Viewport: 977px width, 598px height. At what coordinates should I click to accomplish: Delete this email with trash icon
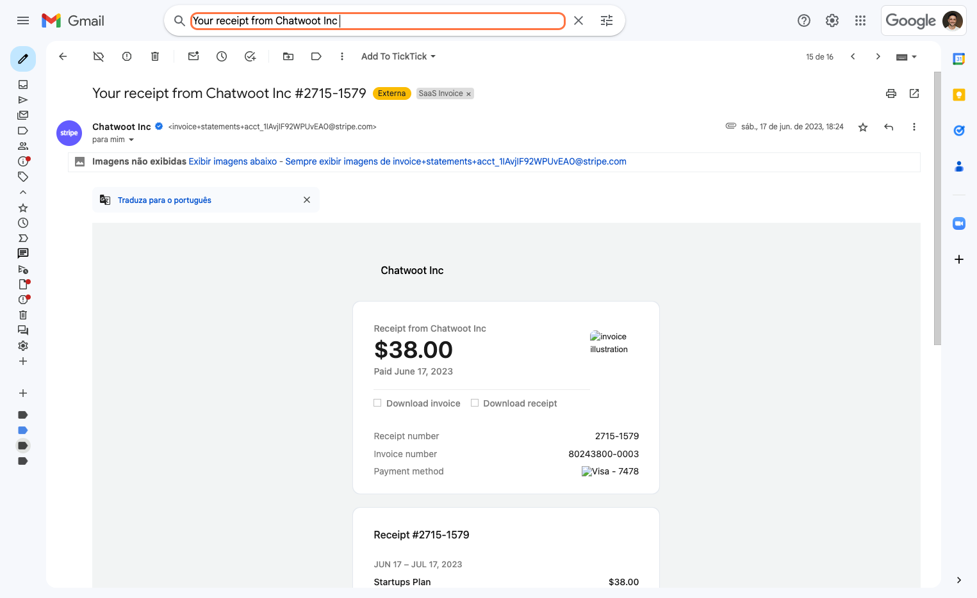[x=155, y=56]
